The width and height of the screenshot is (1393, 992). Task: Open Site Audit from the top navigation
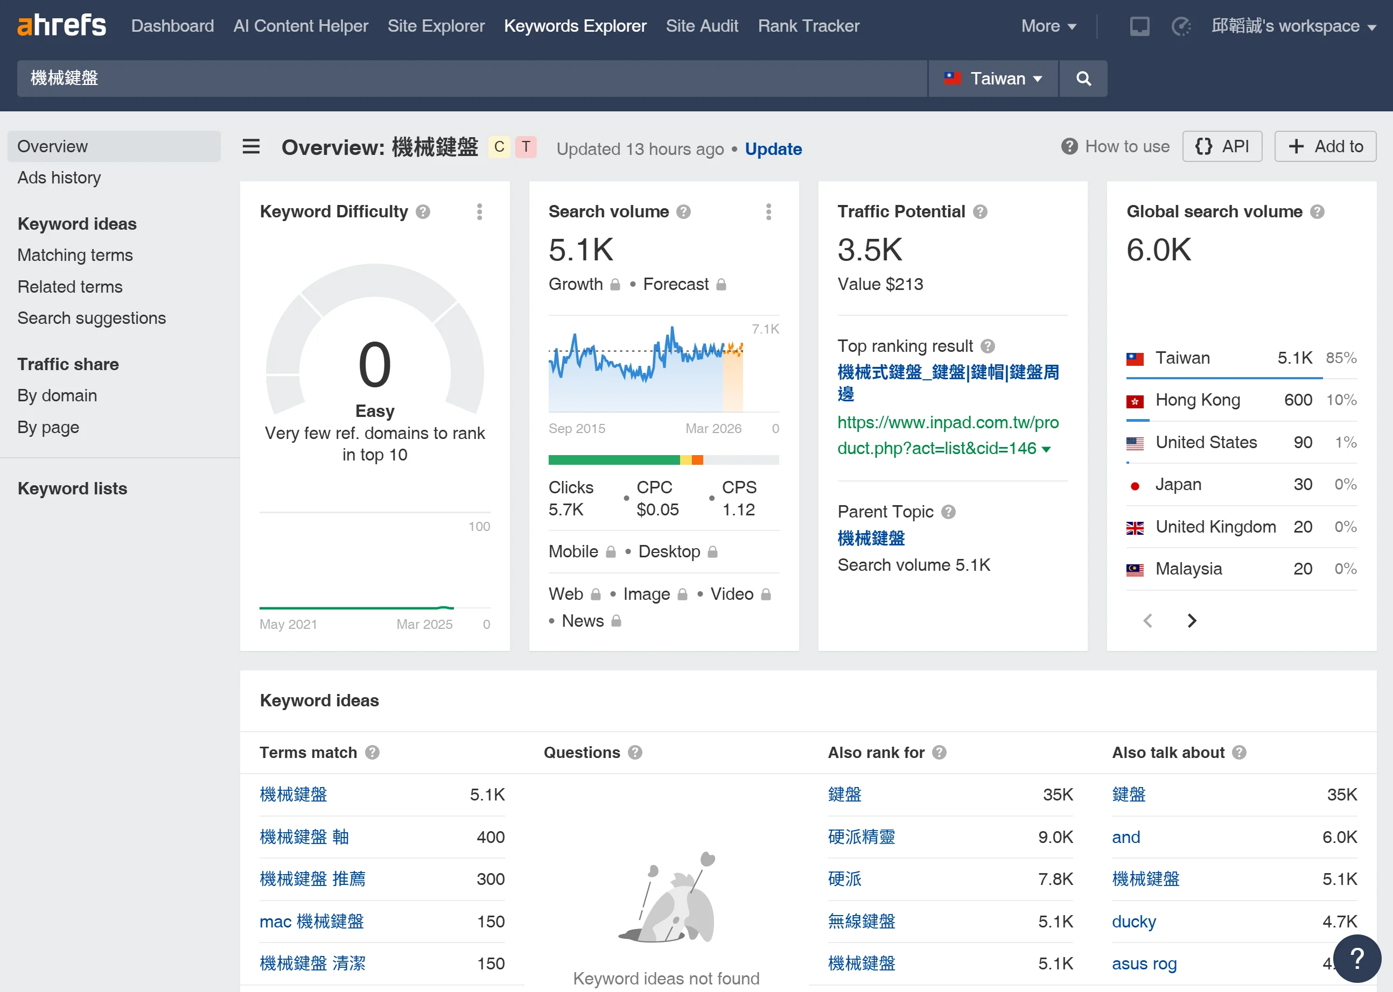point(702,26)
